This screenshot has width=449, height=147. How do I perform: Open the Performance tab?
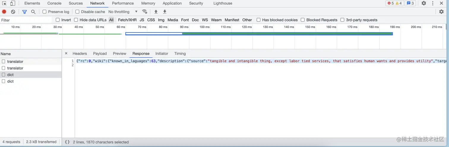point(123,3)
